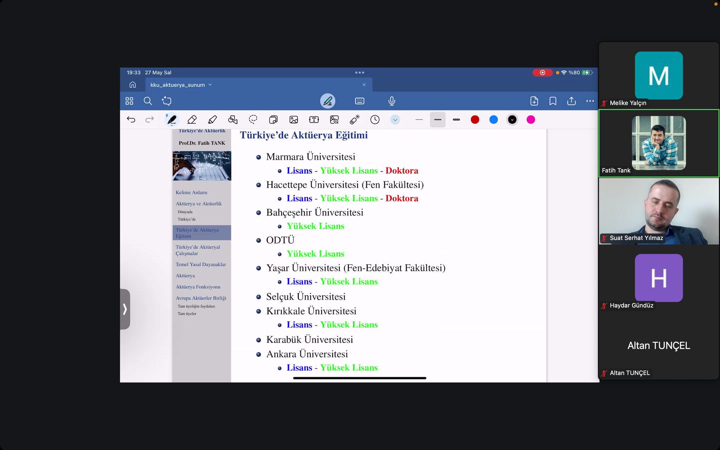Open Tam üyeliğin faydaları subsection
Viewport: 720px width, 450px height.
196,306
